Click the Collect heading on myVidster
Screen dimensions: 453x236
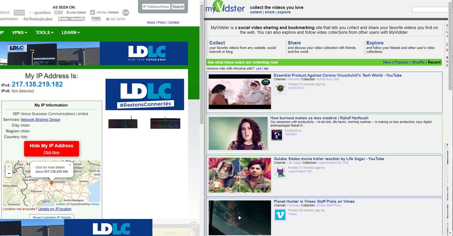point(217,43)
